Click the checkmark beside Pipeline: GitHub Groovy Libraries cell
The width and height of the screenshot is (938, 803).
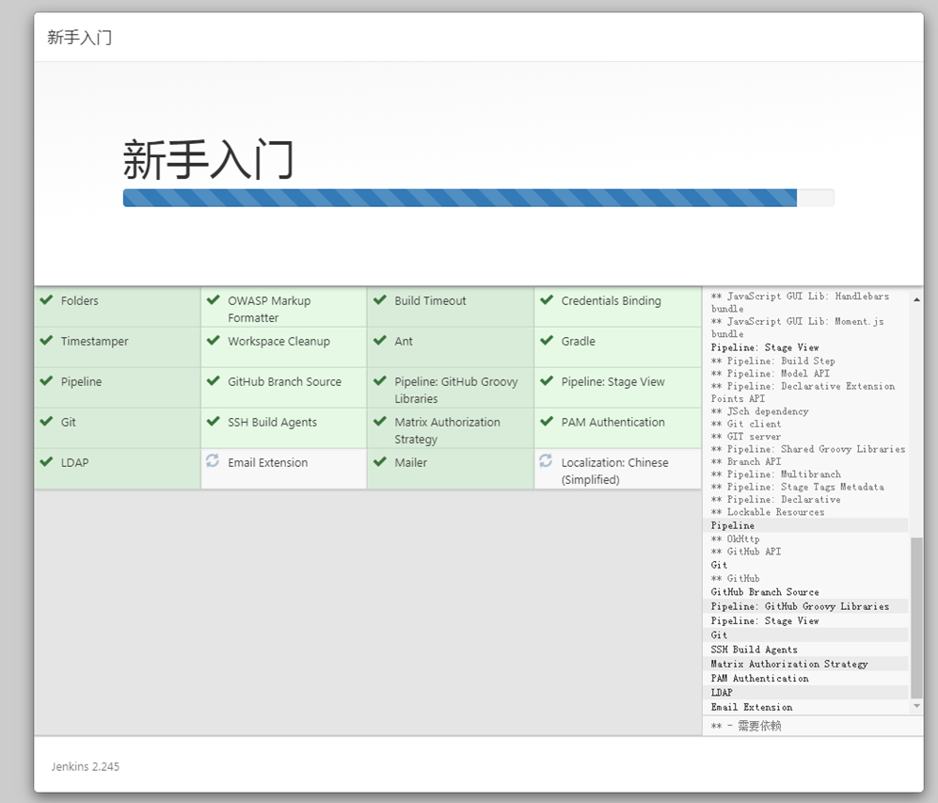click(380, 380)
